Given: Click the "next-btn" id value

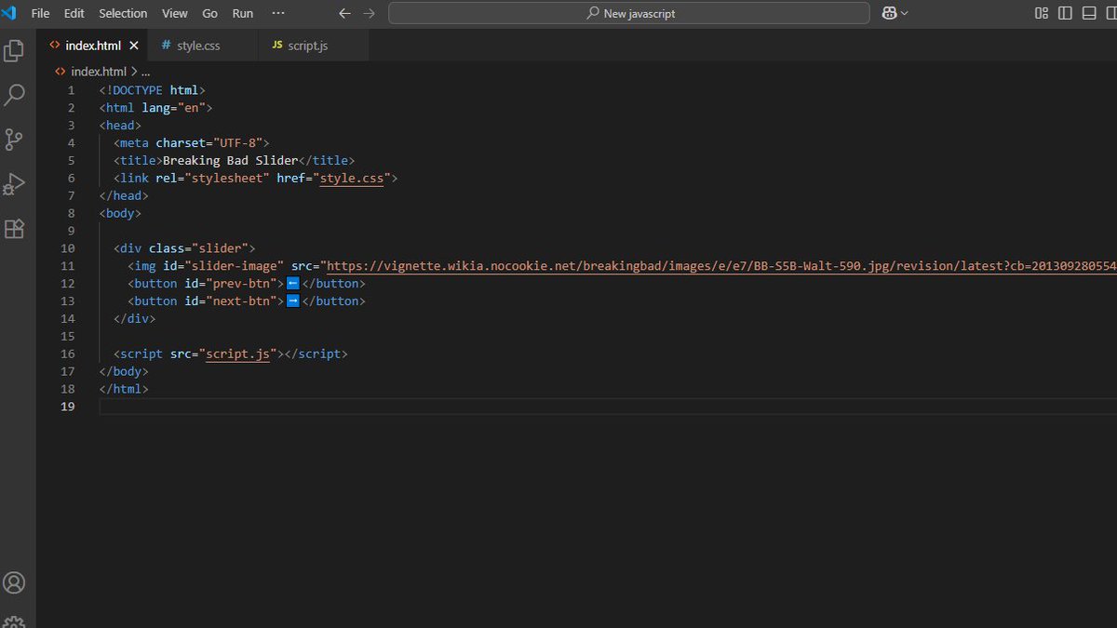Looking at the screenshot, I should (x=241, y=301).
